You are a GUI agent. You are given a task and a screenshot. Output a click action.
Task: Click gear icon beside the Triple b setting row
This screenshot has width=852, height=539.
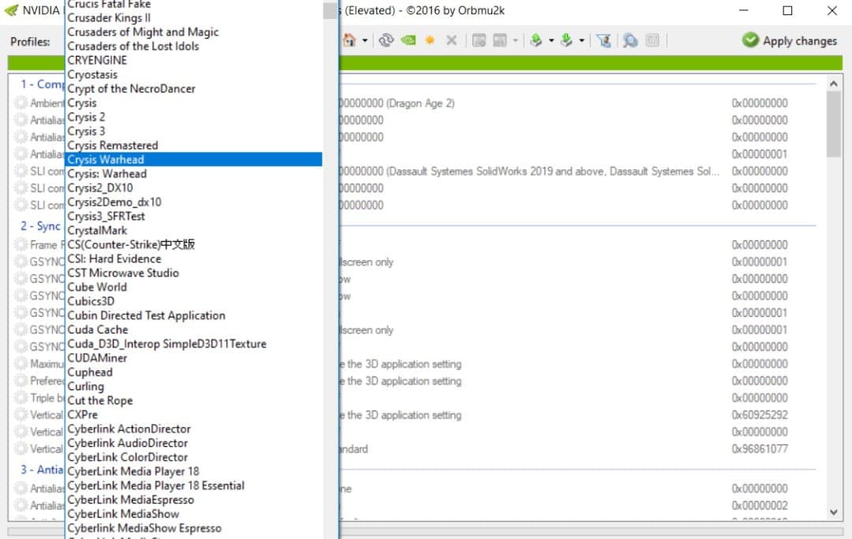[21, 398]
